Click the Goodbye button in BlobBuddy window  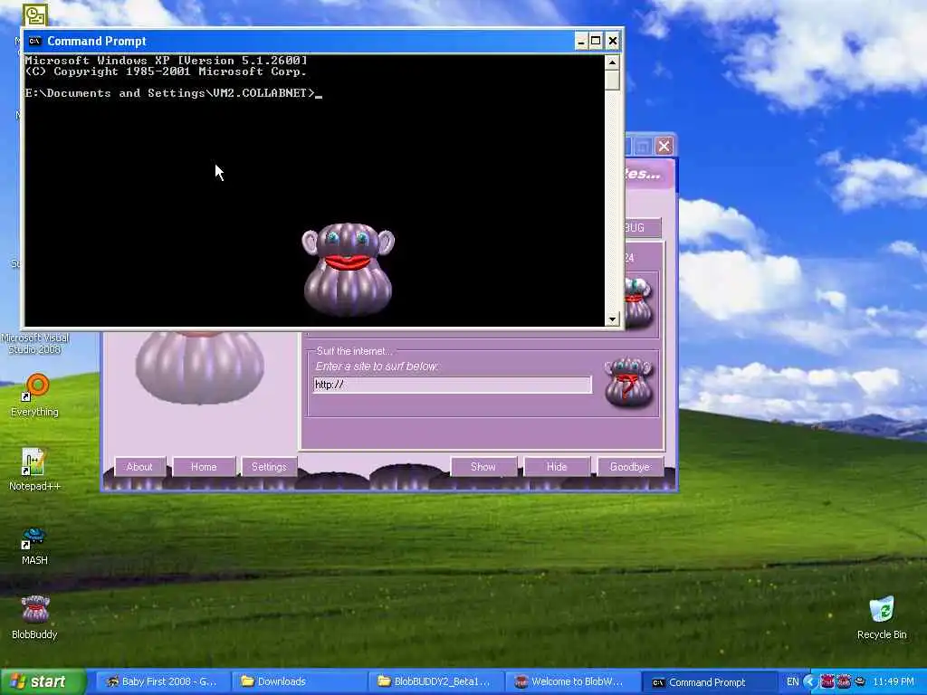(630, 466)
